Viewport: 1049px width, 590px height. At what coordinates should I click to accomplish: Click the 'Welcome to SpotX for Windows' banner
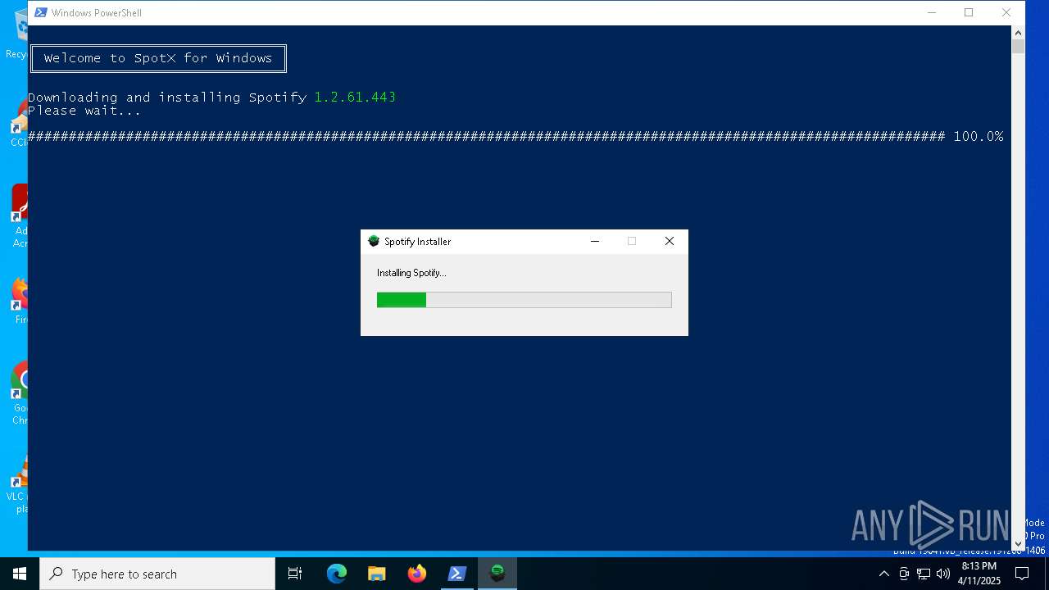point(158,58)
